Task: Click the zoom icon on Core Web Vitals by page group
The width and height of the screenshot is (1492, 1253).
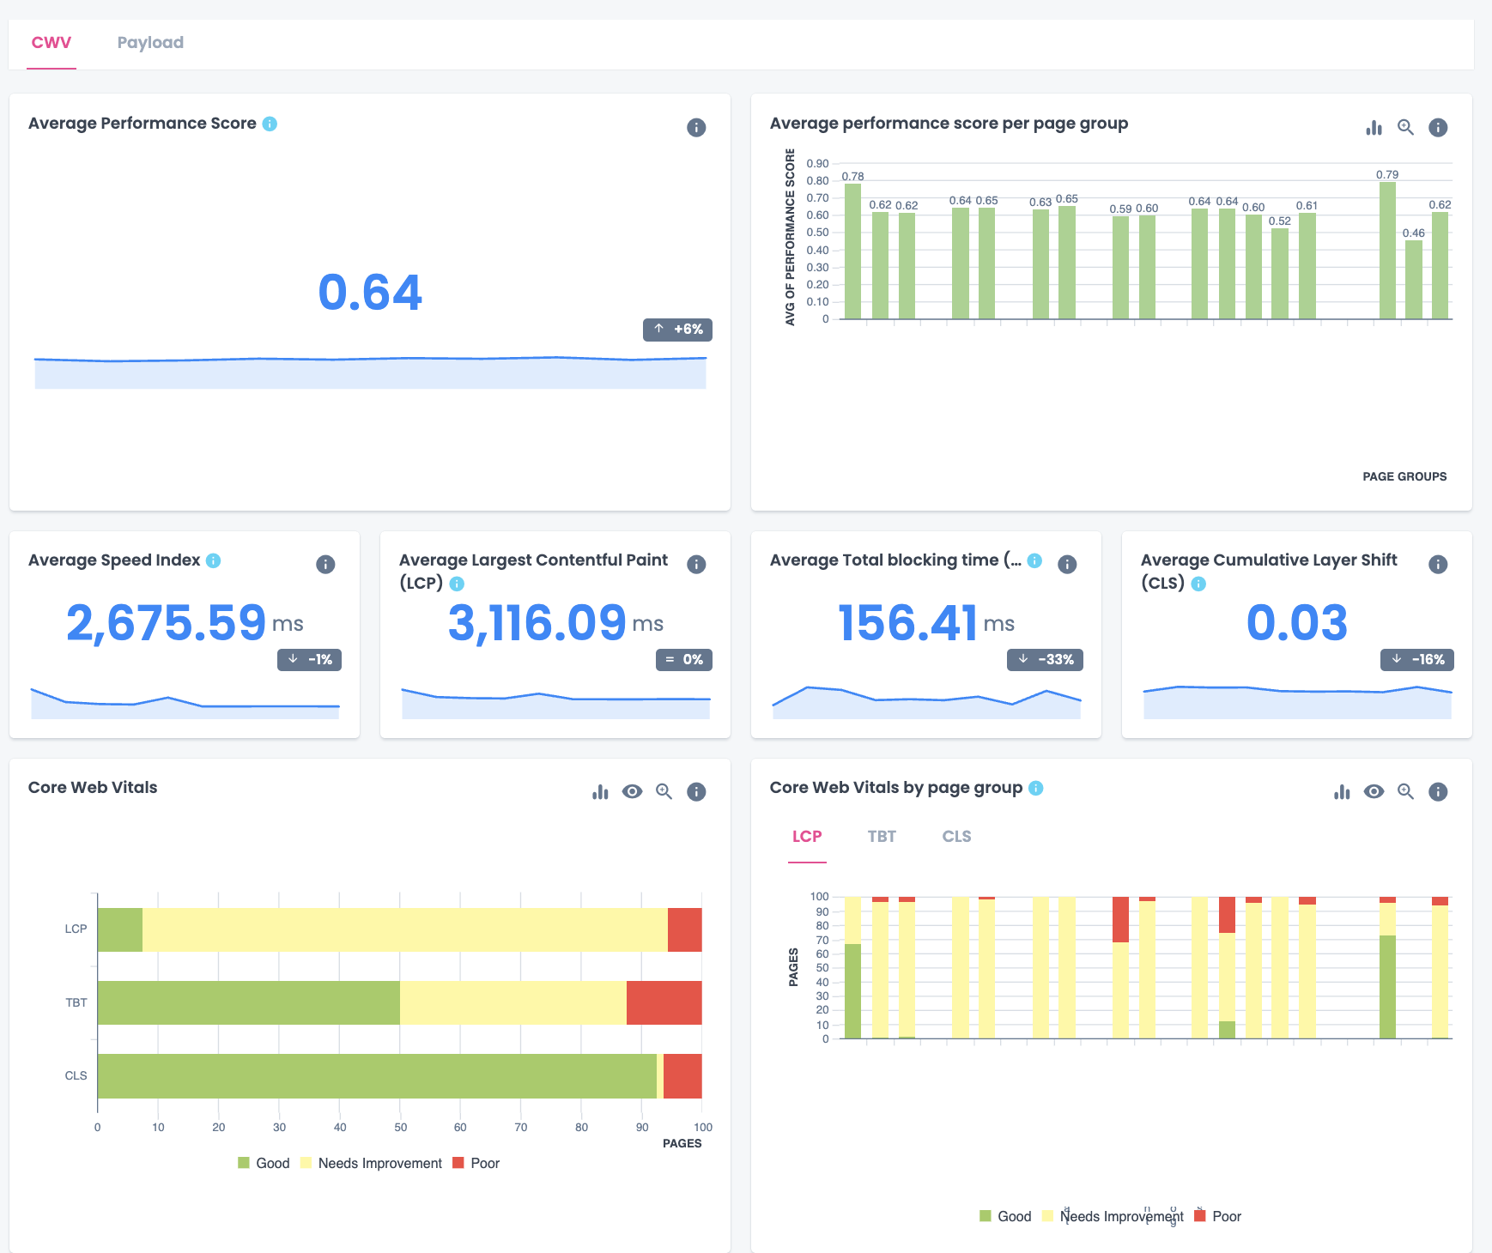Action: coord(1405,791)
